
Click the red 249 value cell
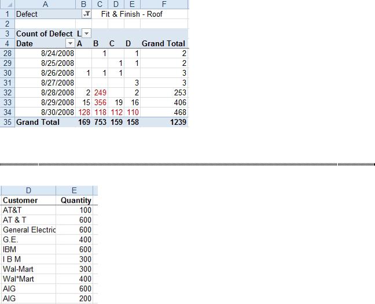point(100,92)
